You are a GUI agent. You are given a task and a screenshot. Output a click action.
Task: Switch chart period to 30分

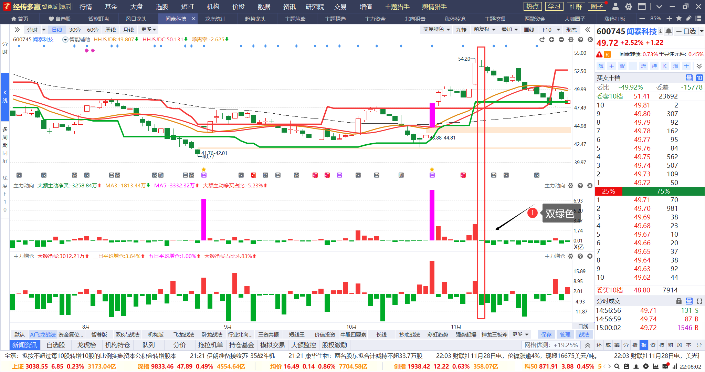(x=75, y=30)
